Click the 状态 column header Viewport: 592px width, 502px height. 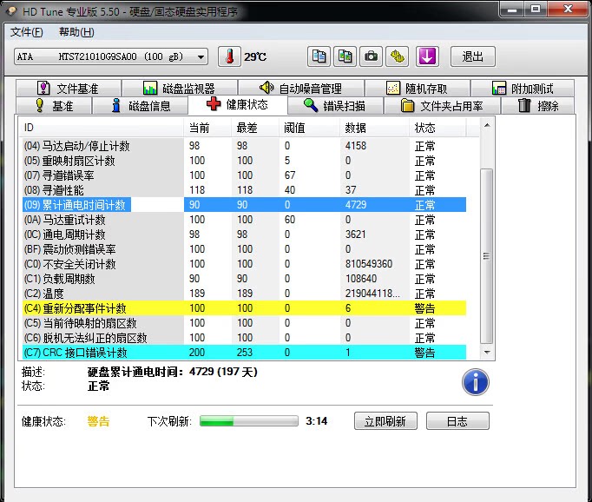[437, 128]
